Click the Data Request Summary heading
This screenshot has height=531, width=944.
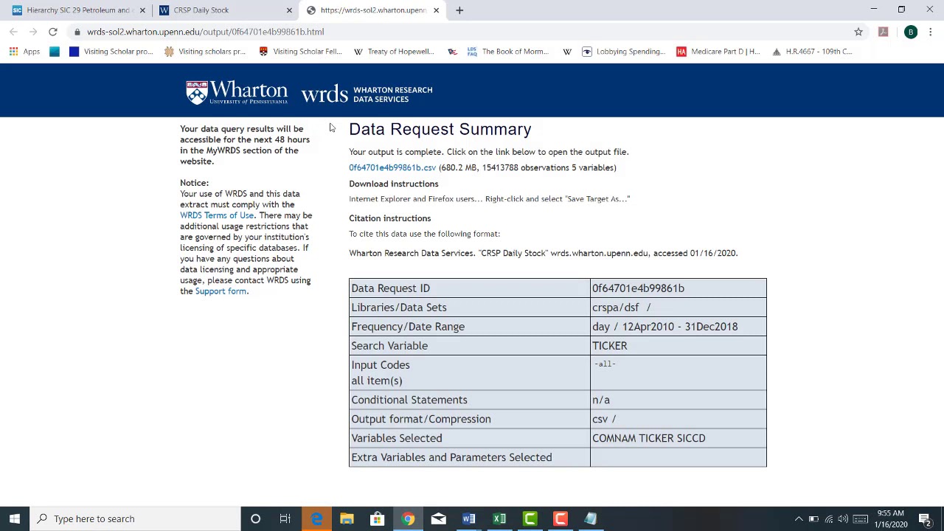[x=440, y=129]
